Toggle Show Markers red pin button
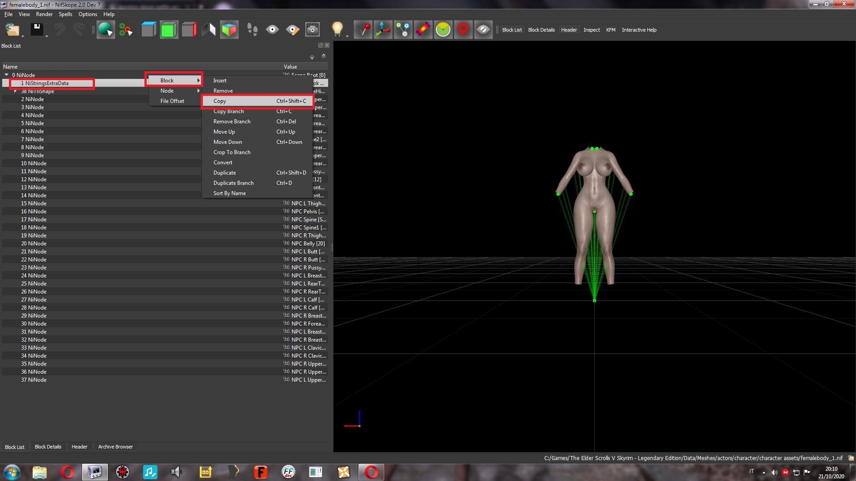This screenshot has width=856, height=481. [463, 30]
